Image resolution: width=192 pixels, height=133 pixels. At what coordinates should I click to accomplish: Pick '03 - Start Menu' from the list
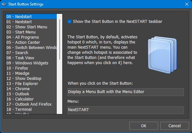point(31,32)
